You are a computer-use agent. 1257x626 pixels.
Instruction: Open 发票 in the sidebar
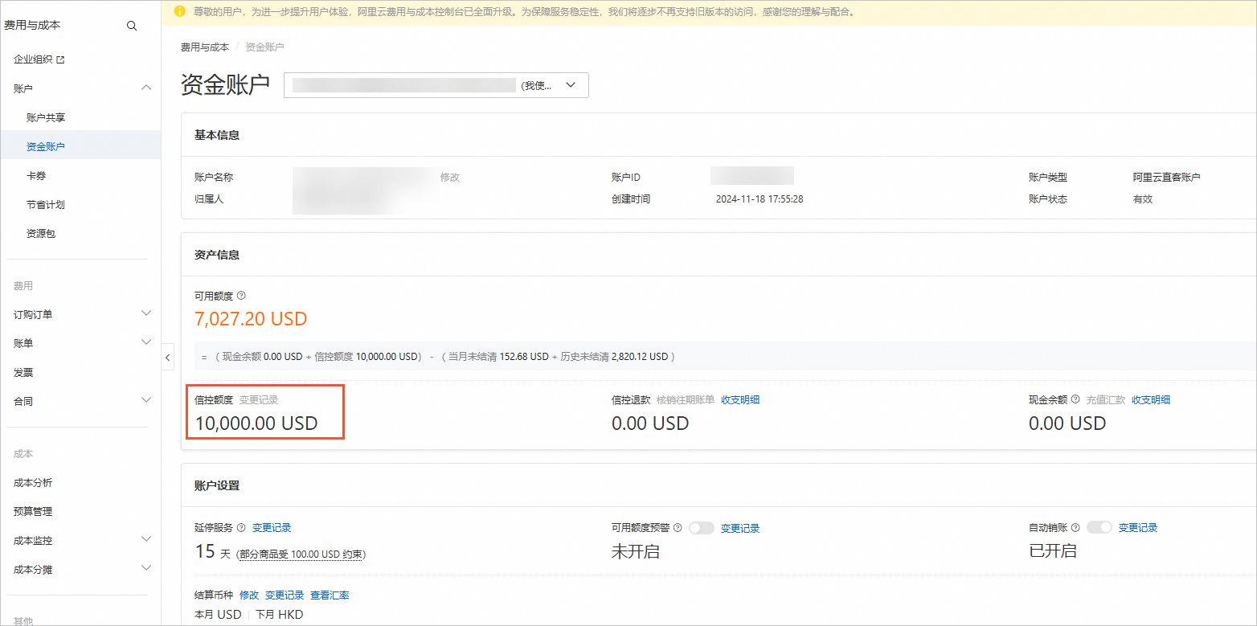(x=23, y=373)
